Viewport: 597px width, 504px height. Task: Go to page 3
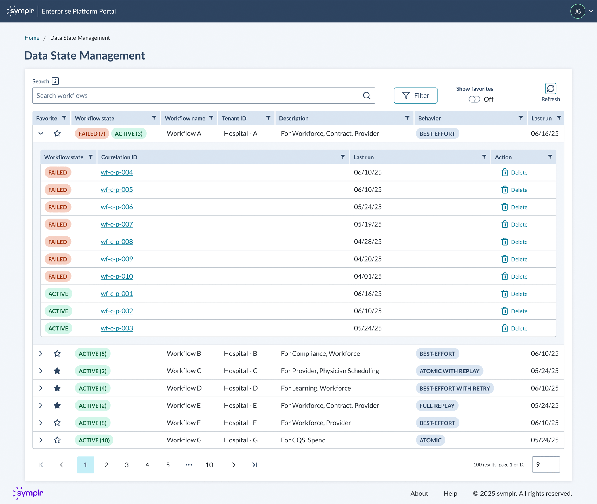pos(127,465)
